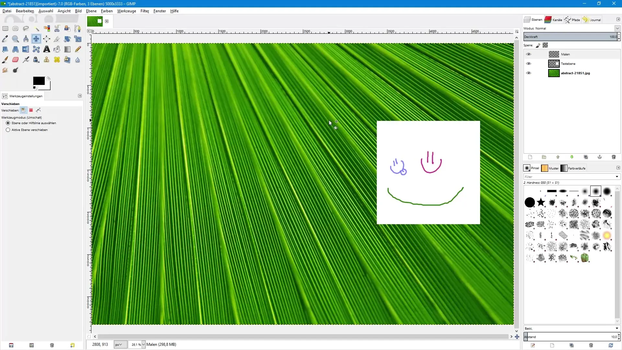Lower the layer with the green down arrow
The height and width of the screenshot is (350, 622).
(572, 157)
